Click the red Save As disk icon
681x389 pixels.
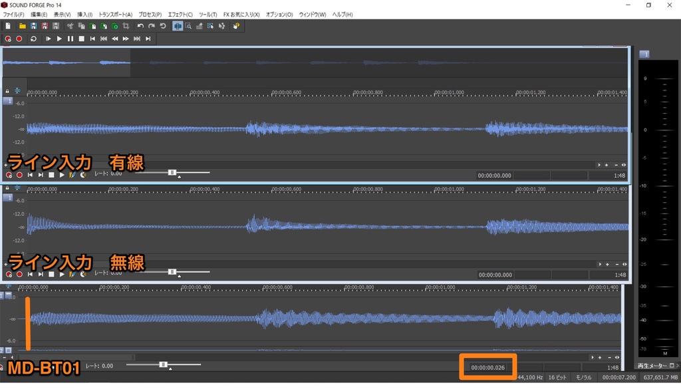(x=45, y=26)
